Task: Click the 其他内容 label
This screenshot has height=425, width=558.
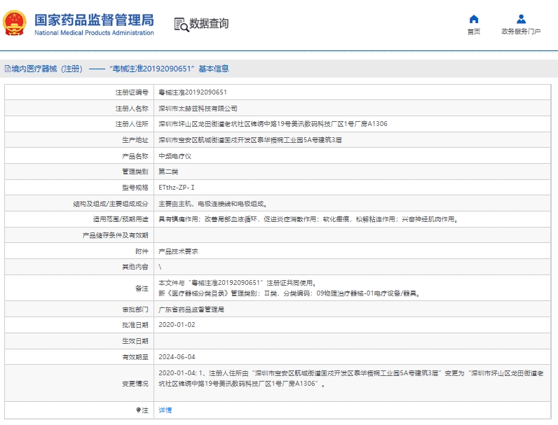Action: 135,267
